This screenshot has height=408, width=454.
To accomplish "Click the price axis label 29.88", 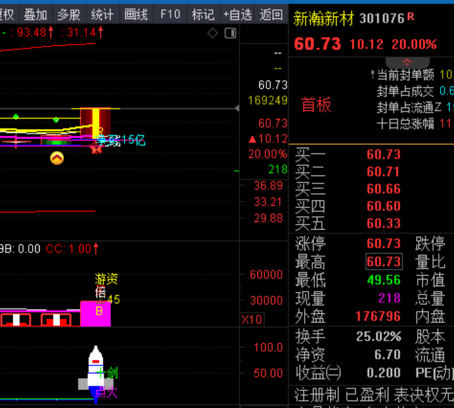I will 268,218.
